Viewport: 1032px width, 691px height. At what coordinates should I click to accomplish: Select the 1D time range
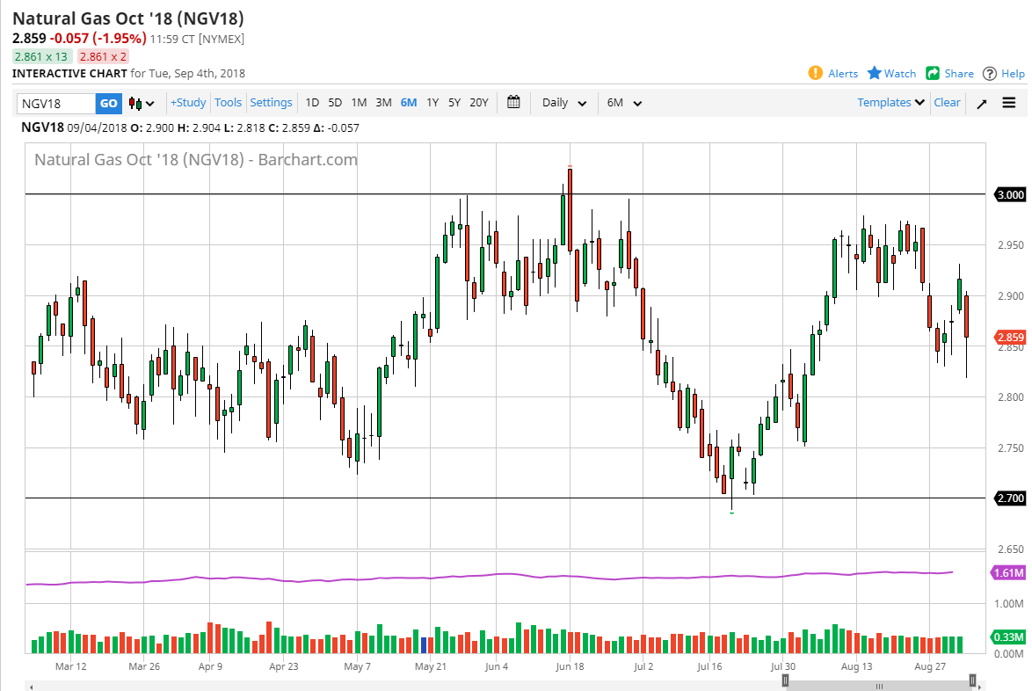[312, 102]
